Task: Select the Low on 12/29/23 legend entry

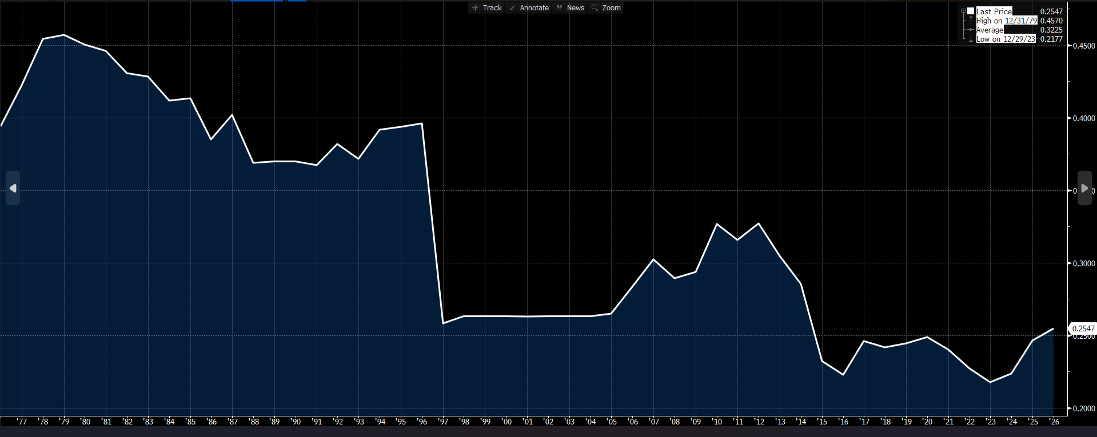Action: pyautogui.click(x=1006, y=39)
